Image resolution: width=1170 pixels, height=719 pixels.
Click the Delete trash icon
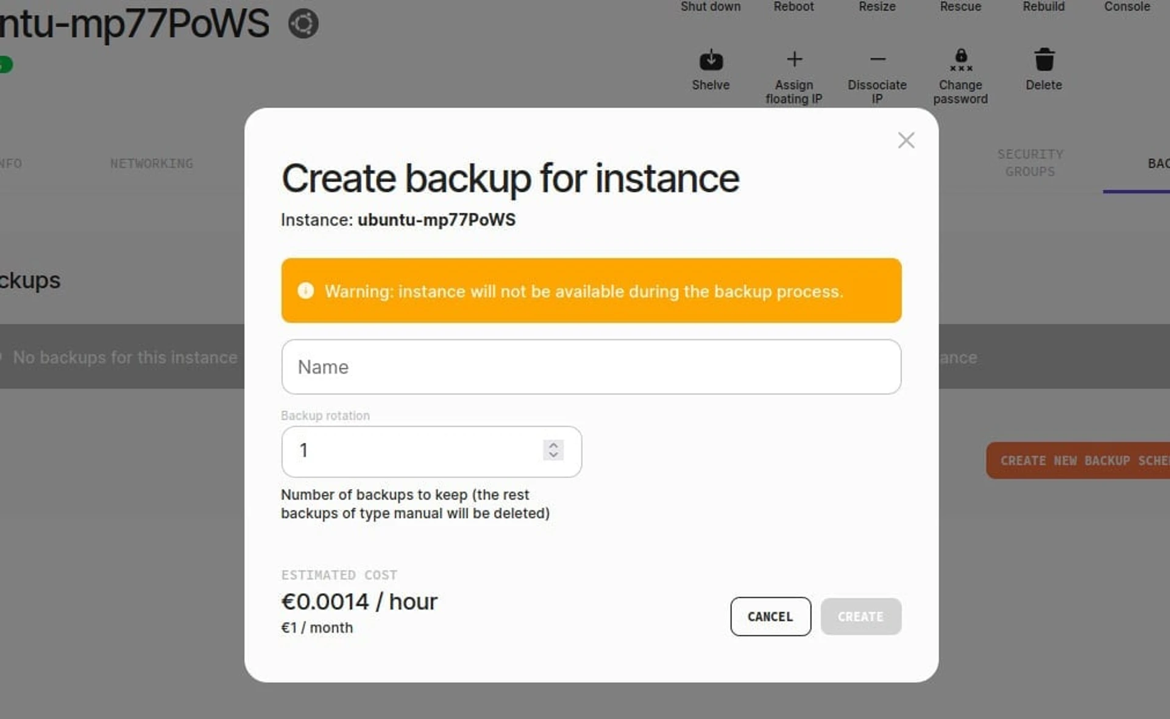coord(1044,60)
